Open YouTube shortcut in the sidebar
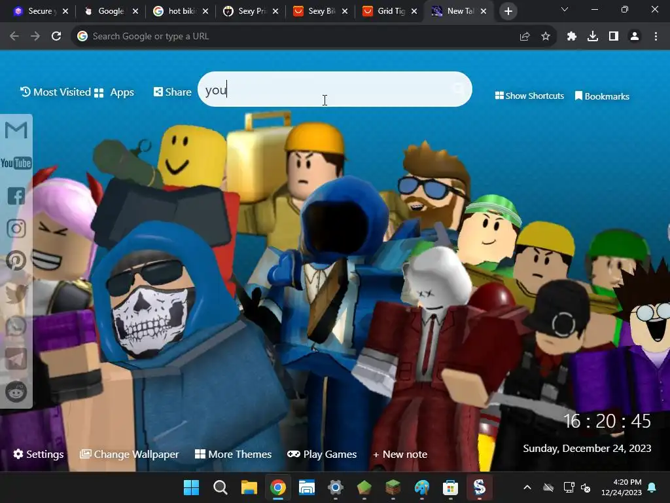 tap(16, 163)
